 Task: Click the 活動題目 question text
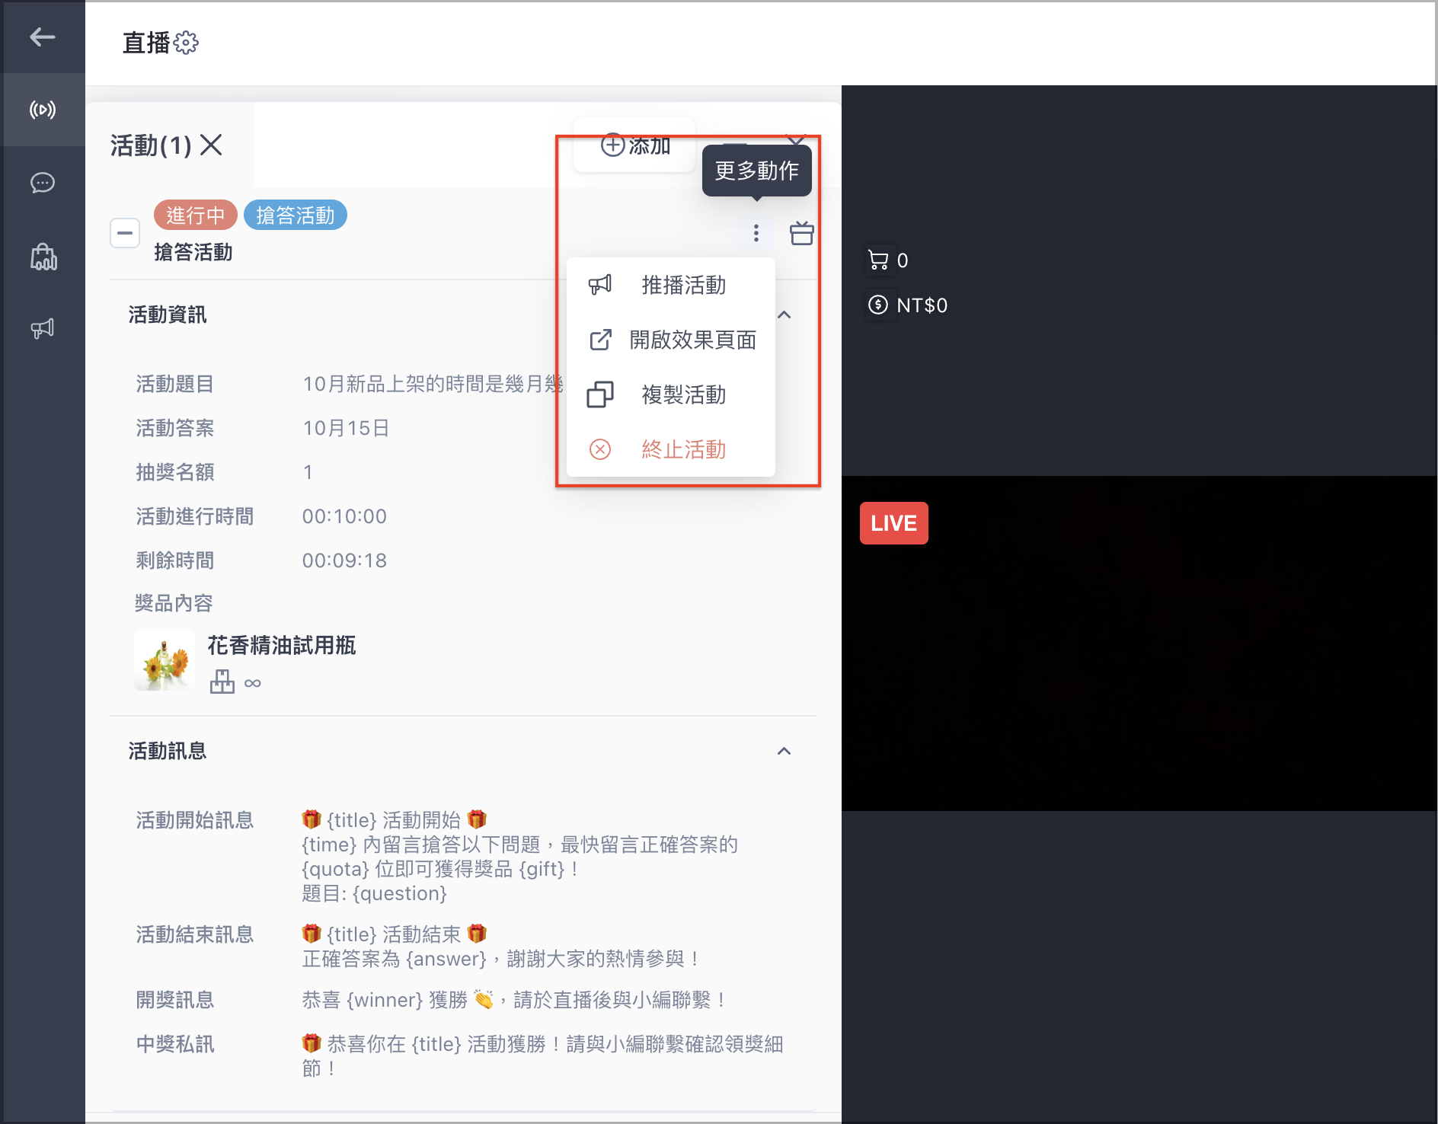(433, 384)
